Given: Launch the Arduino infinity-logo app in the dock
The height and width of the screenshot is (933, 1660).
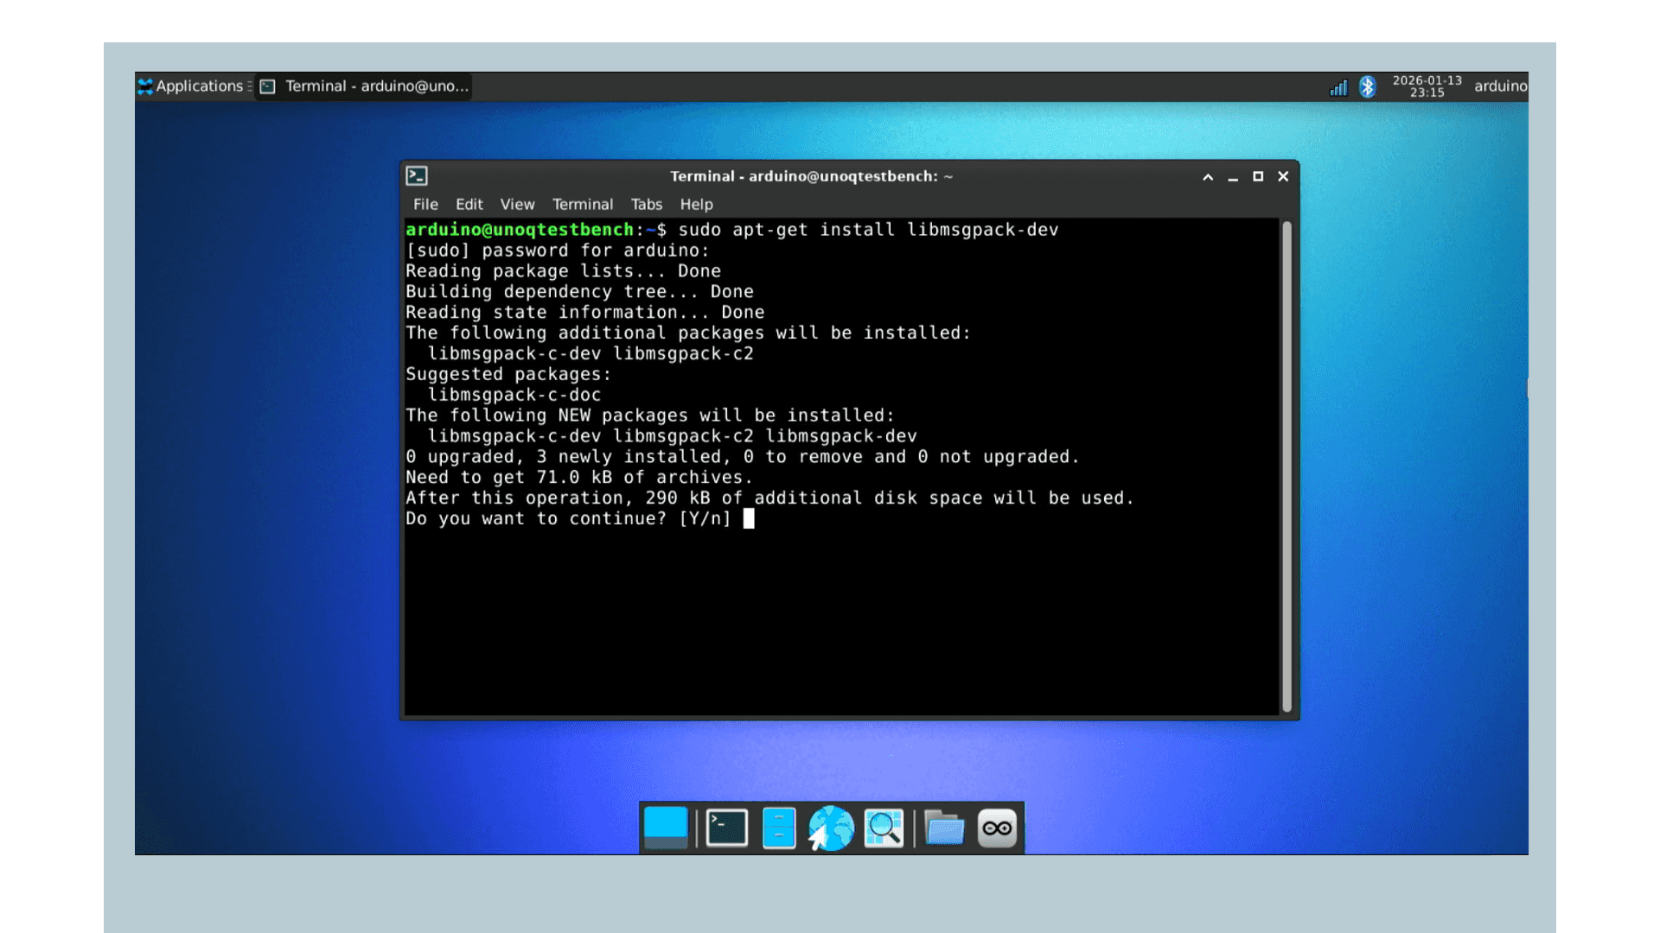Looking at the screenshot, I should (997, 828).
